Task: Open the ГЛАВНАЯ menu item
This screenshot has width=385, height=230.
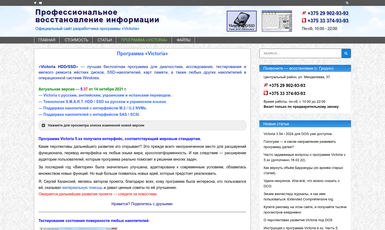Action: coord(47,40)
